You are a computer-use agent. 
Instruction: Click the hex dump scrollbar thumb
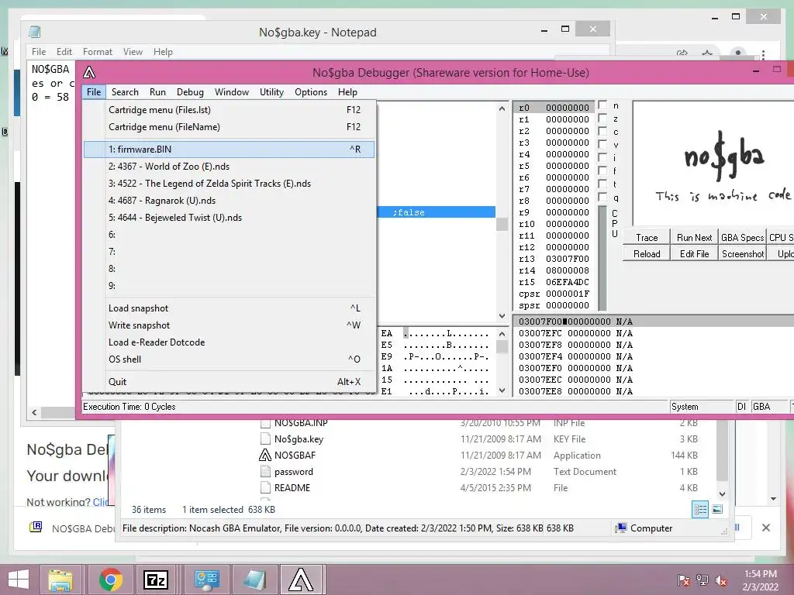[502, 346]
